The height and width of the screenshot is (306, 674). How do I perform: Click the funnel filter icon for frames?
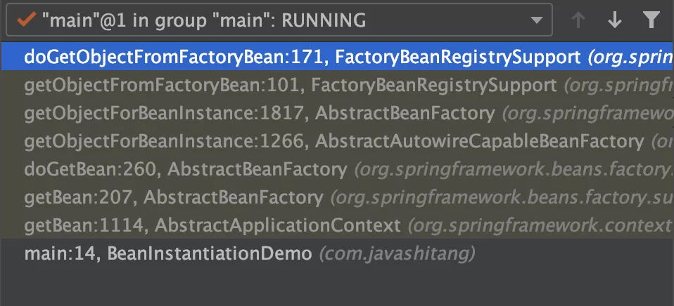click(x=651, y=20)
